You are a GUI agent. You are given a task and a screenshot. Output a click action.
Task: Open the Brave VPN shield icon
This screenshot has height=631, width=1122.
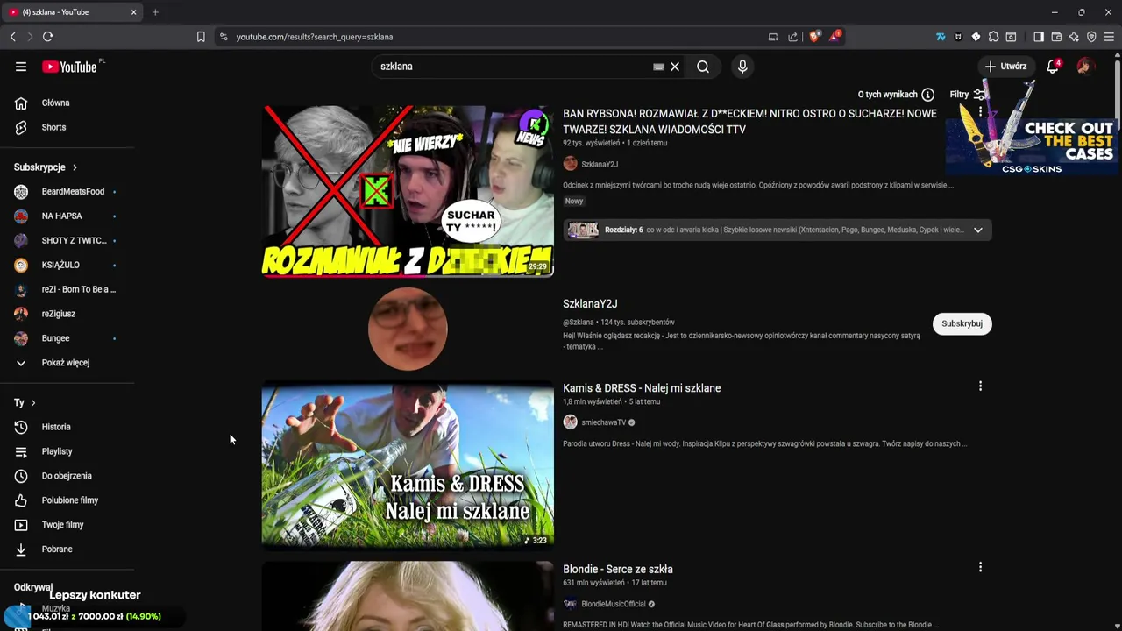point(1091,37)
